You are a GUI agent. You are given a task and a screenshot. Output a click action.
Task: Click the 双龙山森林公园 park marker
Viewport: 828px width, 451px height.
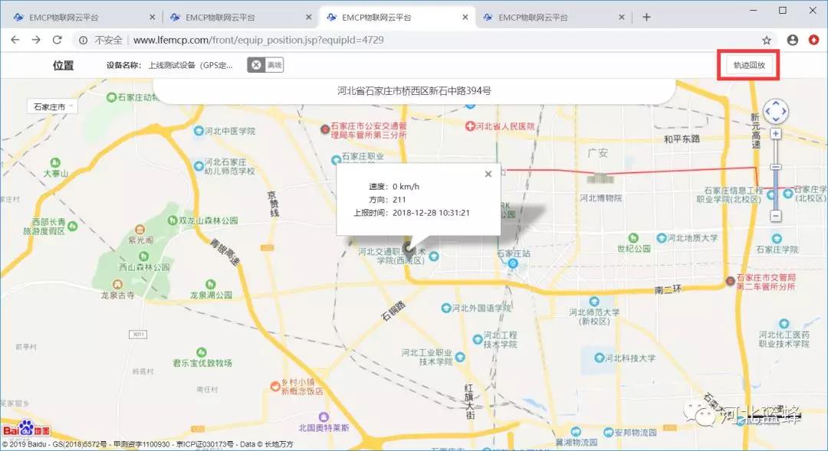tap(172, 221)
